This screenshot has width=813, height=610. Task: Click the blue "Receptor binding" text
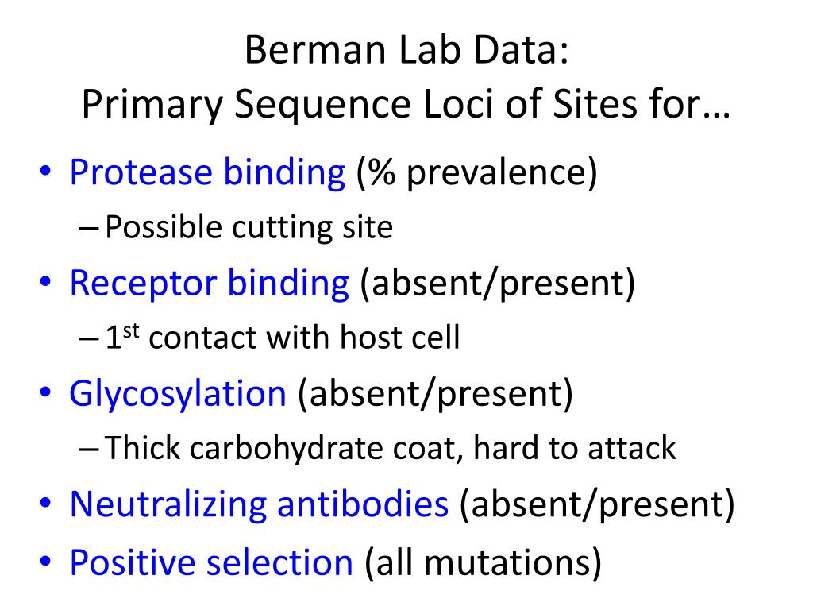[209, 284]
